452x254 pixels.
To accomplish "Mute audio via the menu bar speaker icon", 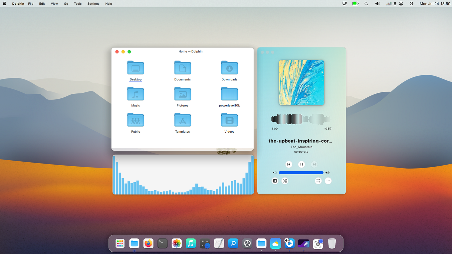I will click(x=377, y=4).
